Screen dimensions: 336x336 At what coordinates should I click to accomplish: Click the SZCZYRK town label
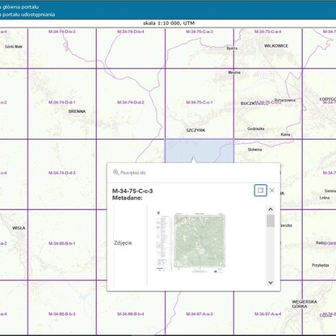point(195,130)
